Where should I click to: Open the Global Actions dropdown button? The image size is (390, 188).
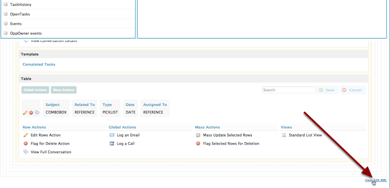35,90
